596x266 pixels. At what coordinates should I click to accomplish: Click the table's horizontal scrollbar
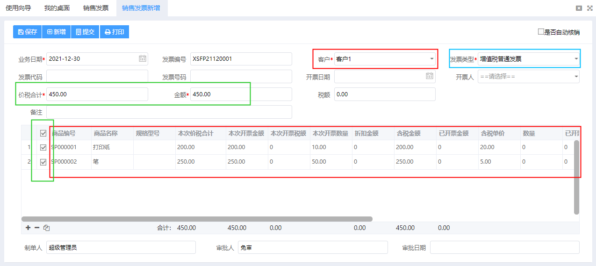click(197, 219)
